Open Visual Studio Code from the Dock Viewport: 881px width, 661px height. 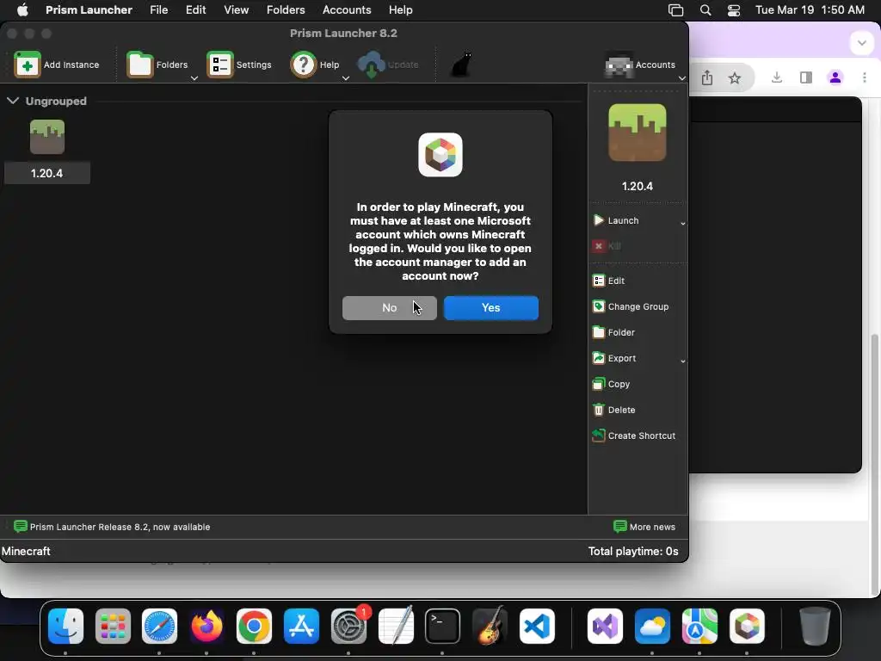tap(537, 626)
